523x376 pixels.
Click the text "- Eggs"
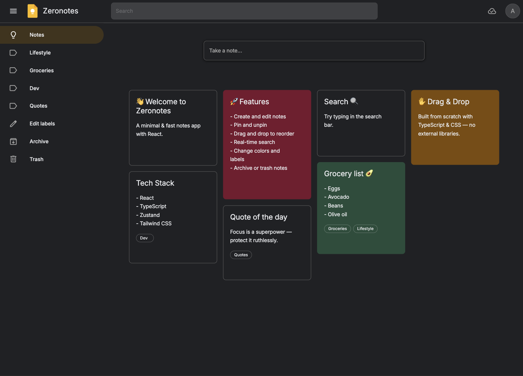(x=332, y=189)
